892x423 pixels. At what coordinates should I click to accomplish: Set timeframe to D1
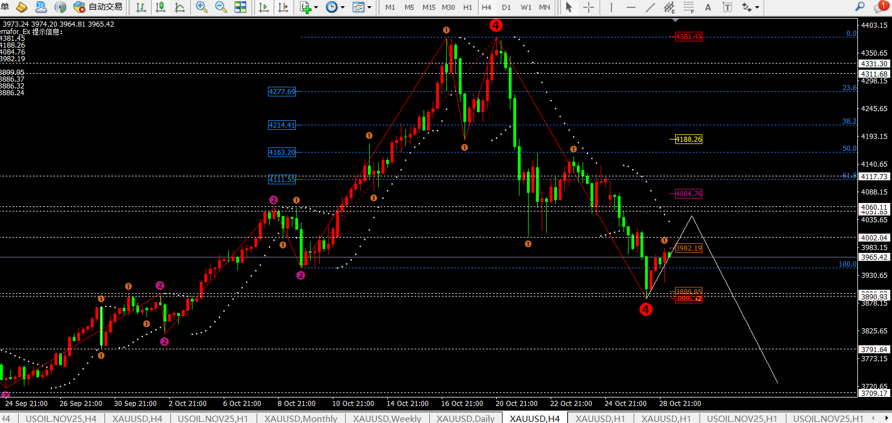click(x=506, y=7)
